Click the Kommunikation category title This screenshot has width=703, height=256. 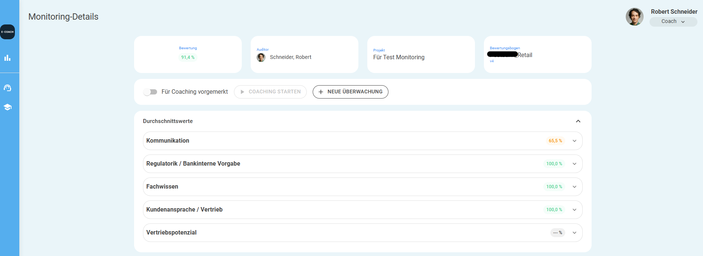168,141
